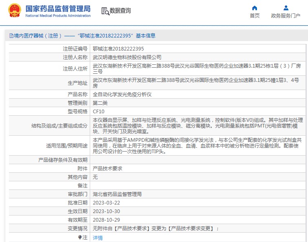This screenshot has width=308, height=242.
Task: Click the 备注 row label
Action: point(82,186)
